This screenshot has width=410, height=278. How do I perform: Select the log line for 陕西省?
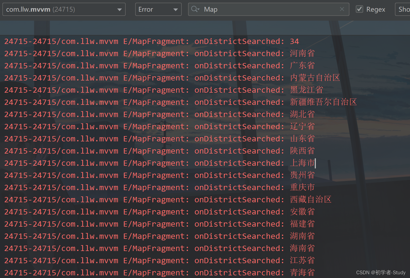click(x=160, y=151)
